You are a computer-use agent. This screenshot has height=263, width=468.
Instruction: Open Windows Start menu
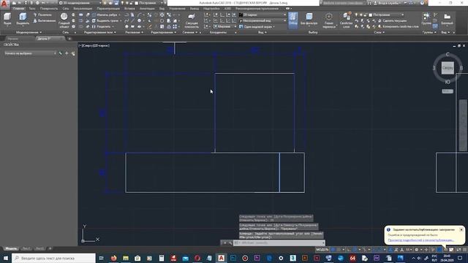point(6,258)
